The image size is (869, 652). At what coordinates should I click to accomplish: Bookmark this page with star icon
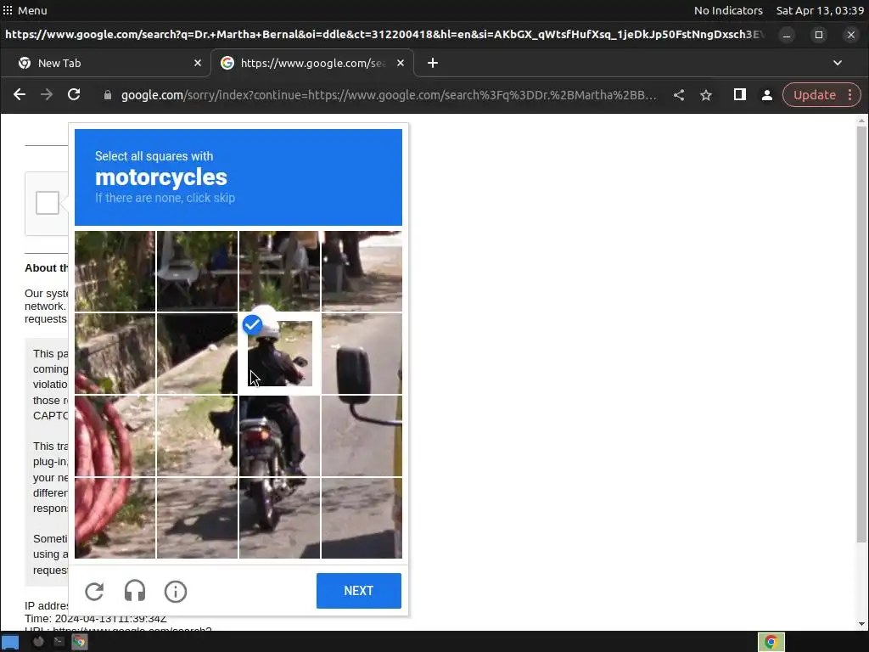(x=705, y=95)
